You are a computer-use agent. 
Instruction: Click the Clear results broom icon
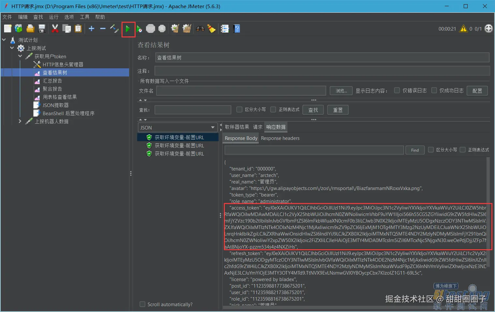[175, 29]
